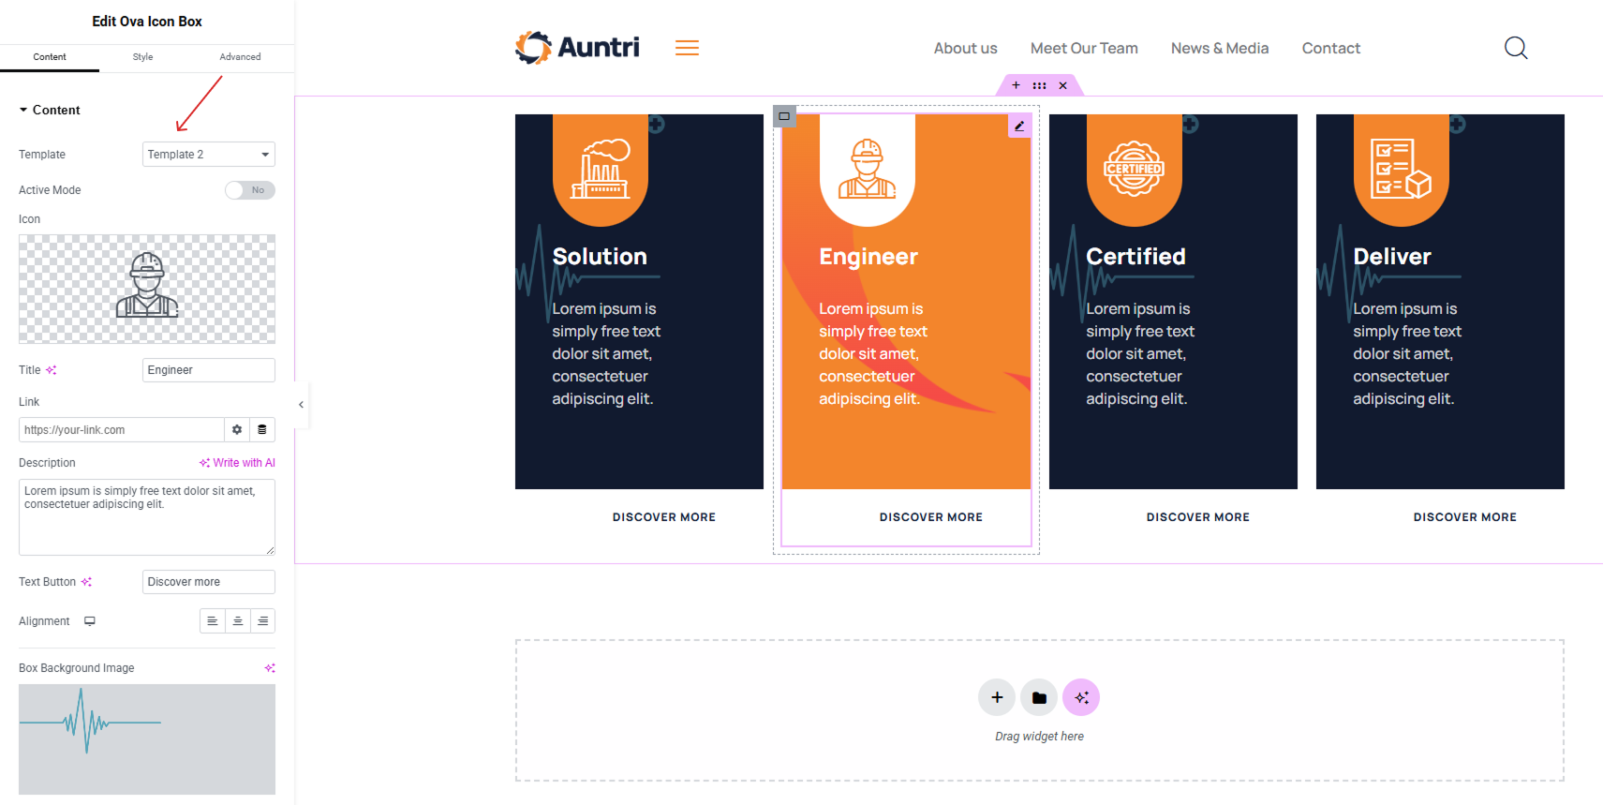Add section with plus handle icon

1016,85
